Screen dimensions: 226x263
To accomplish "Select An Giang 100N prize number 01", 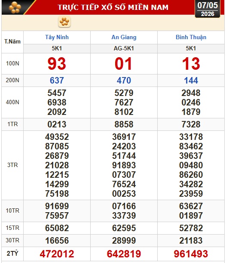I will [x=124, y=64].
